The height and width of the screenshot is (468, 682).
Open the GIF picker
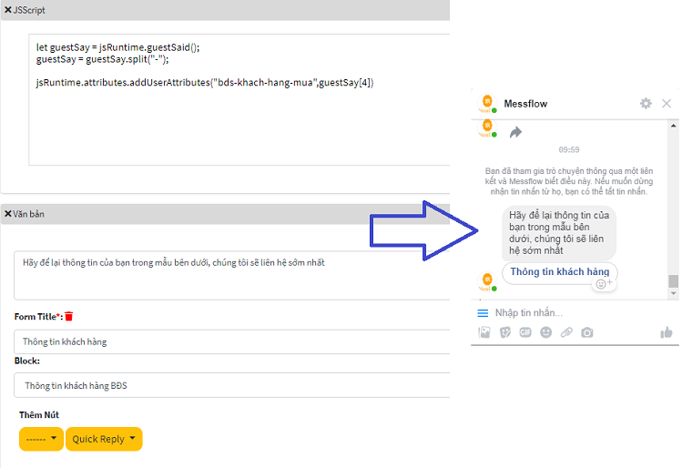[x=525, y=332]
